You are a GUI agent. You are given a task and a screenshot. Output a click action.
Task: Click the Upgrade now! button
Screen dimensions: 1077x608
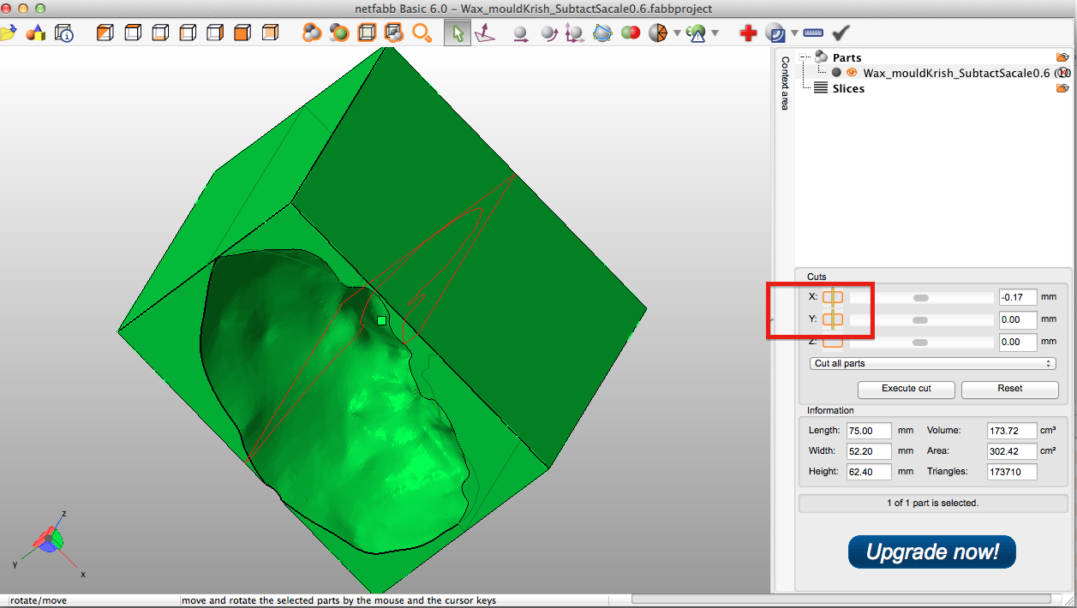[x=931, y=551]
